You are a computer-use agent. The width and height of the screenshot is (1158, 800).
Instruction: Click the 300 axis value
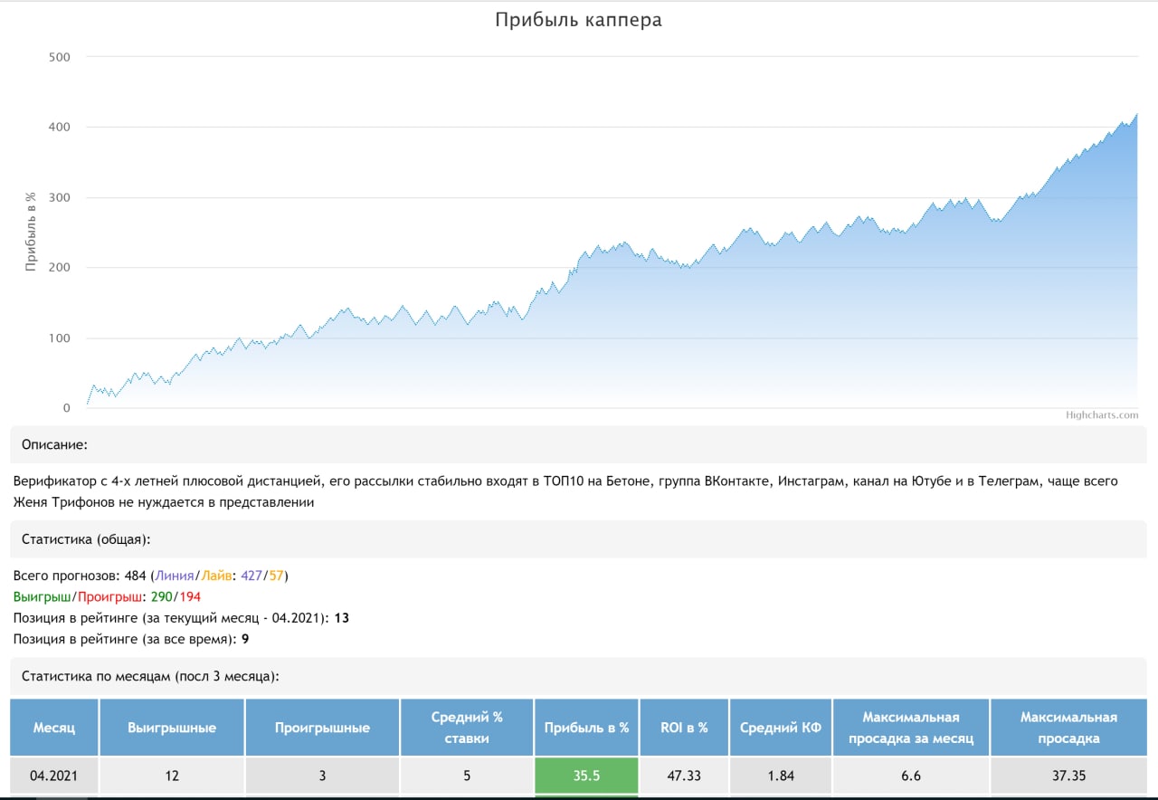(60, 197)
